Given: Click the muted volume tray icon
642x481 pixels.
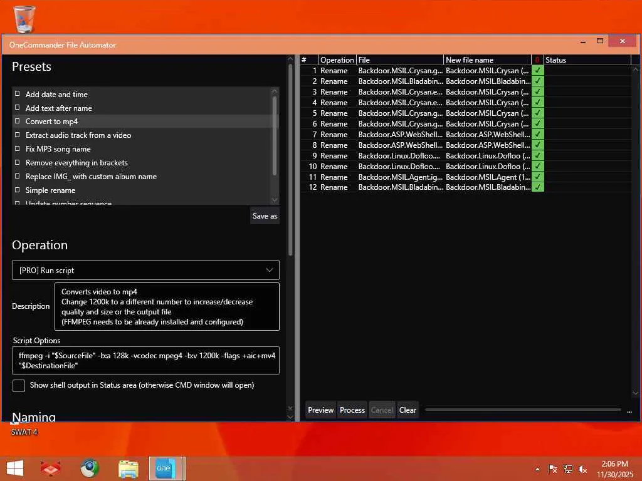Looking at the screenshot, I should coord(582,469).
